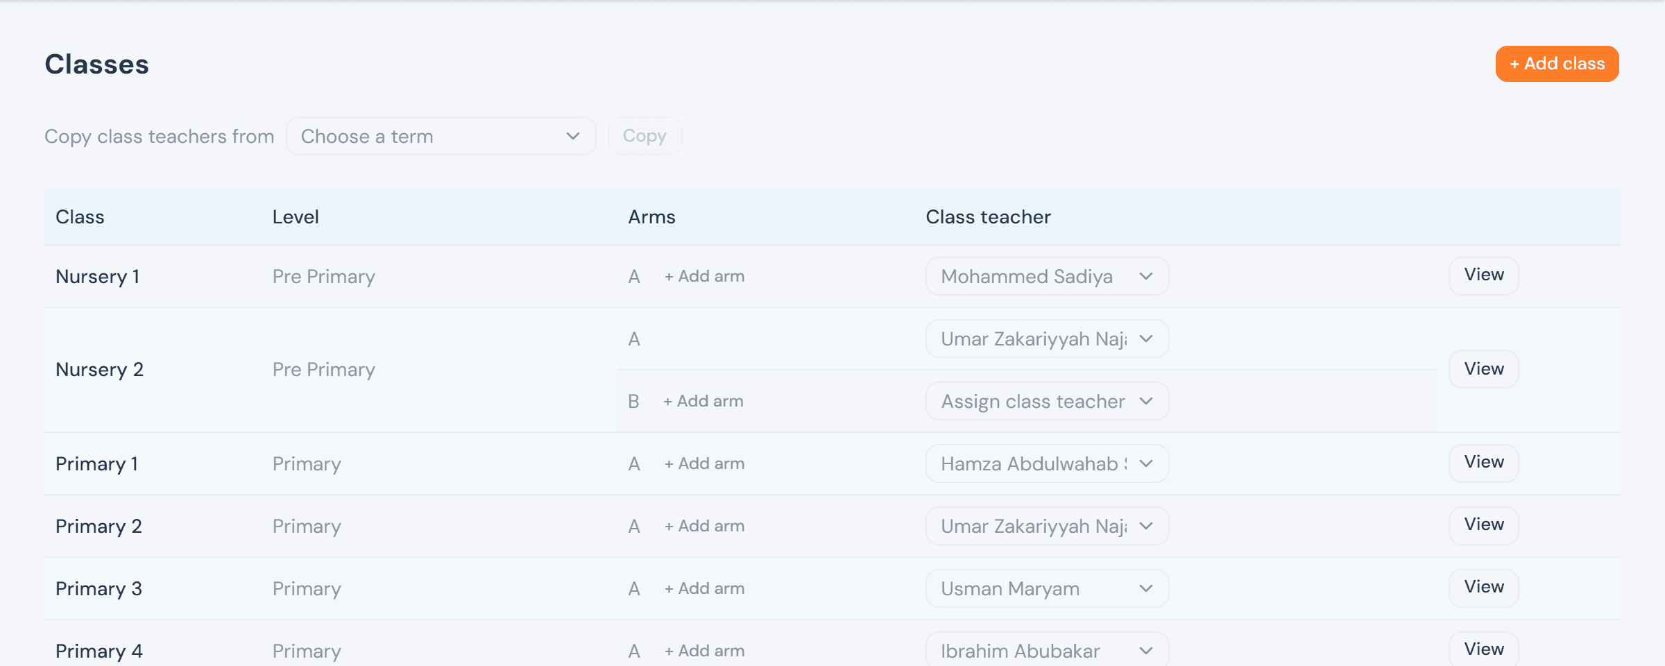Click the Primary 4 class name
Viewport: 1665px width, 666px height.
[99, 651]
